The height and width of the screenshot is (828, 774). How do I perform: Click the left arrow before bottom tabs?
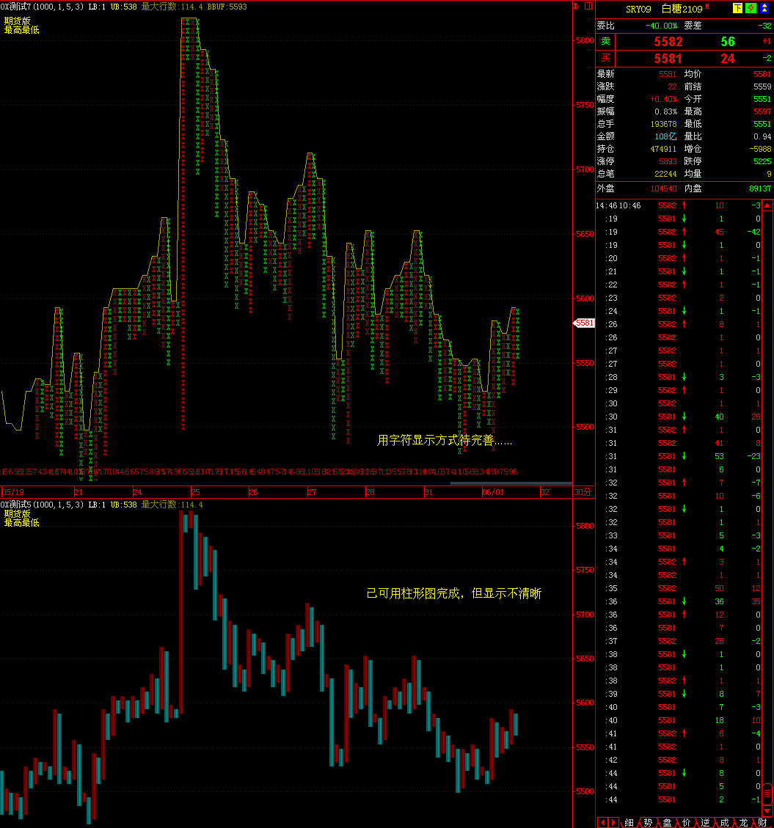(602, 823)
